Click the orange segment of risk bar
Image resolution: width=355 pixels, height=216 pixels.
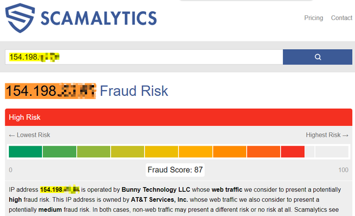(230, 151)
